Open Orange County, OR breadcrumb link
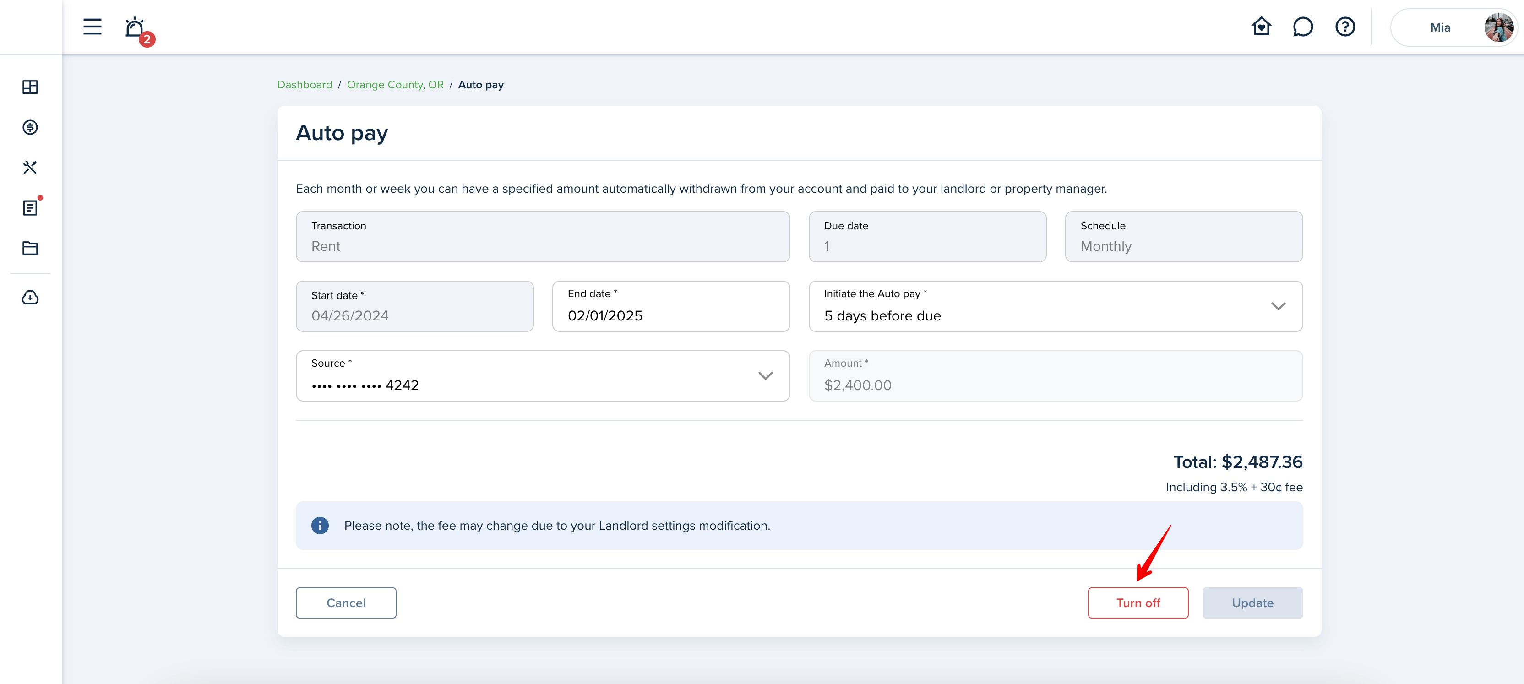This screenshot has width=1524, height=684. coord(395,85)
